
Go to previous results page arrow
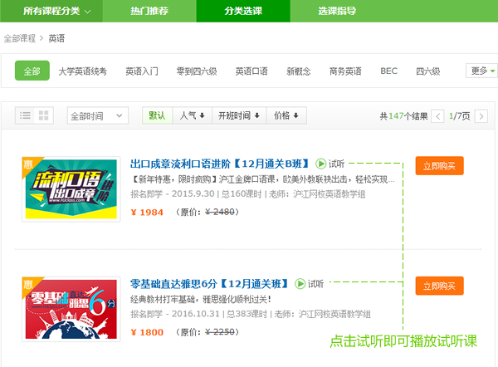[x=437, y=116]
